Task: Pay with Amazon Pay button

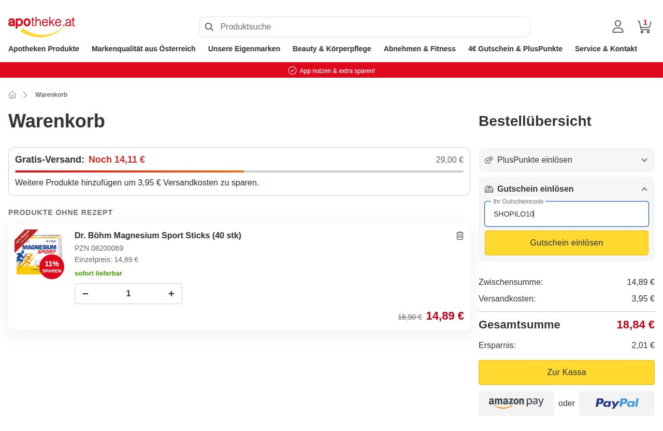Action: pos(516,403)
